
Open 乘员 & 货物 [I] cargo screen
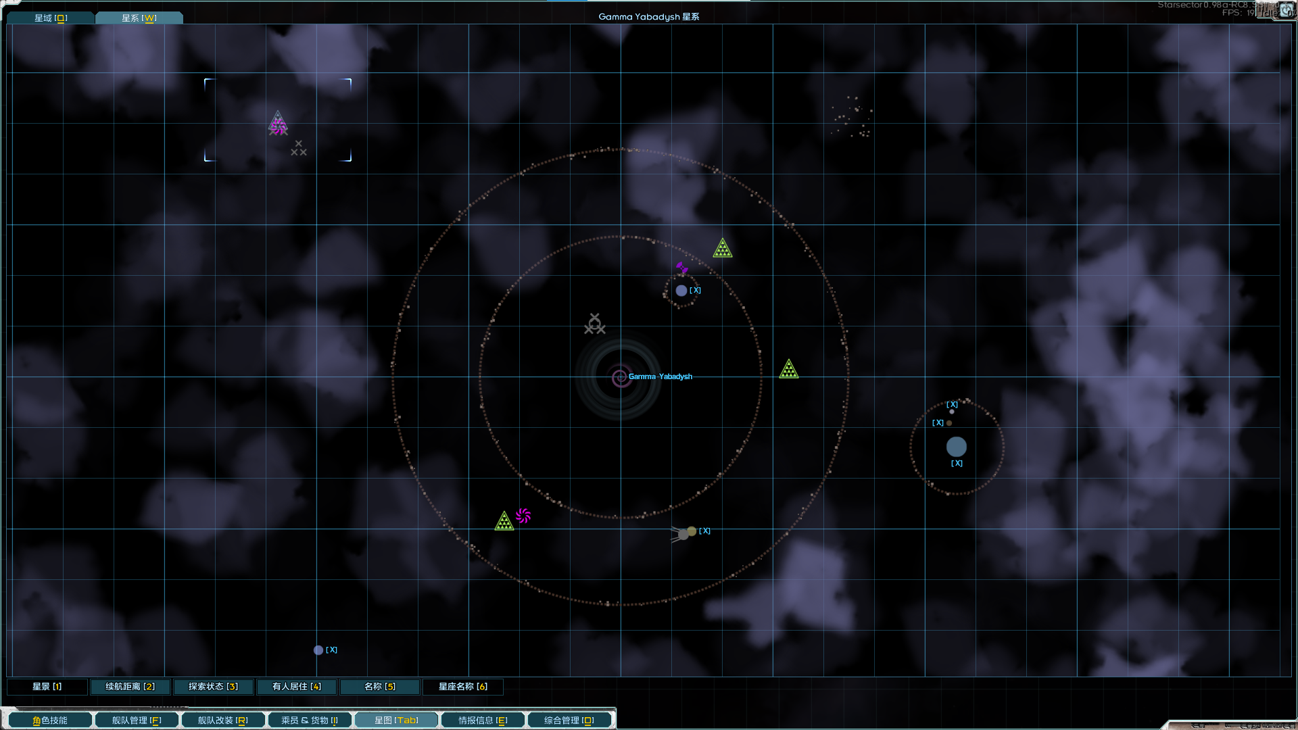click(310, 721)
